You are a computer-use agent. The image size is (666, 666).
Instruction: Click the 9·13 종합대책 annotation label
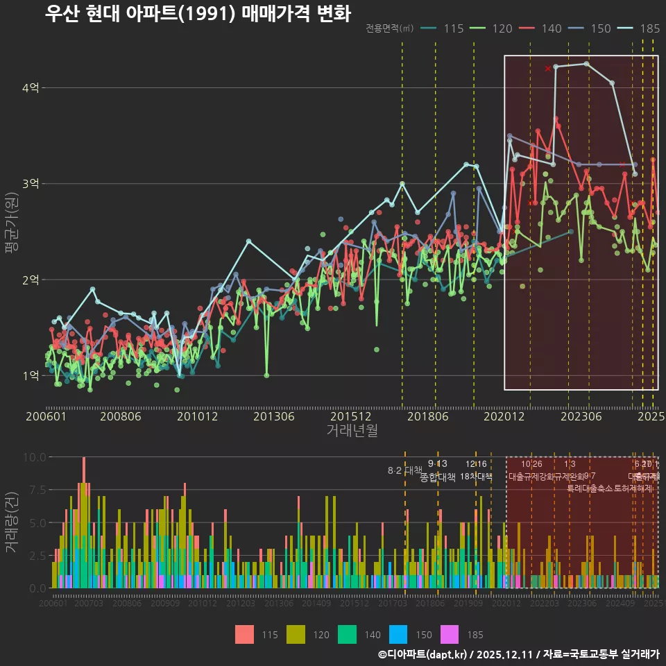pyautogui.click(x=438, y=471)
